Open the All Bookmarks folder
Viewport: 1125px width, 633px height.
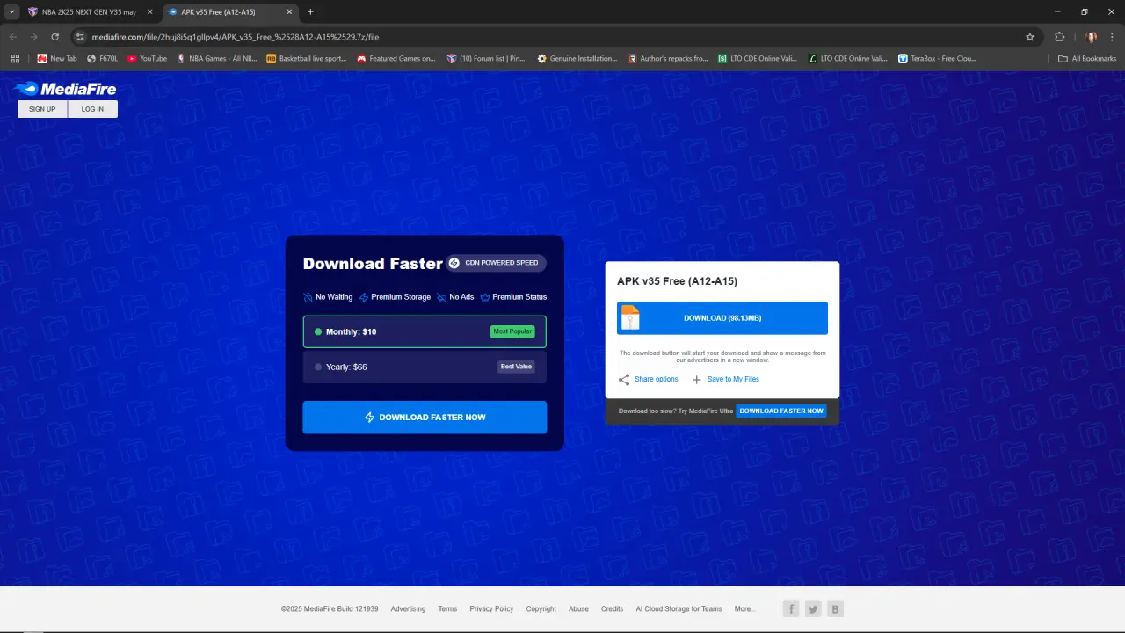1087,59
